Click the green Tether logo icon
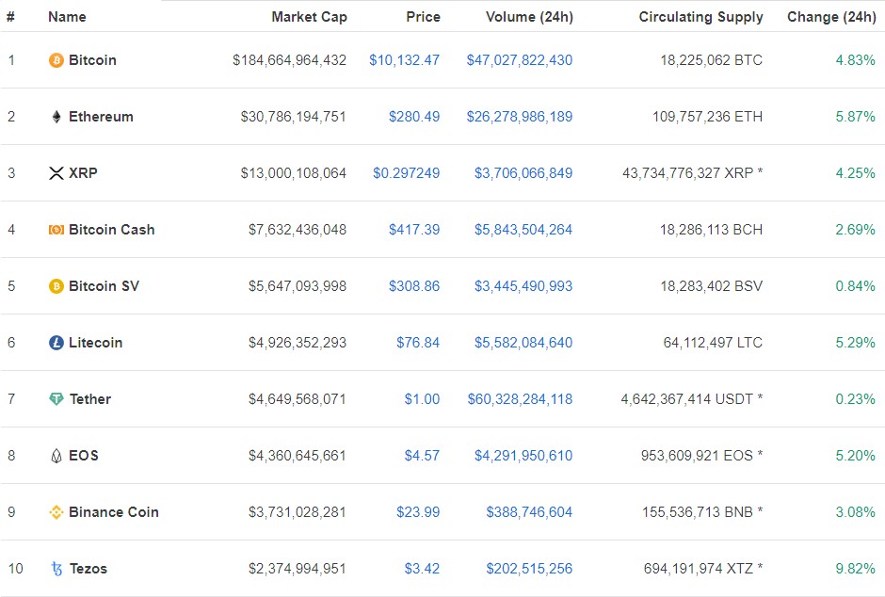This screenshot has width=885, height=597. click(56, 399)
